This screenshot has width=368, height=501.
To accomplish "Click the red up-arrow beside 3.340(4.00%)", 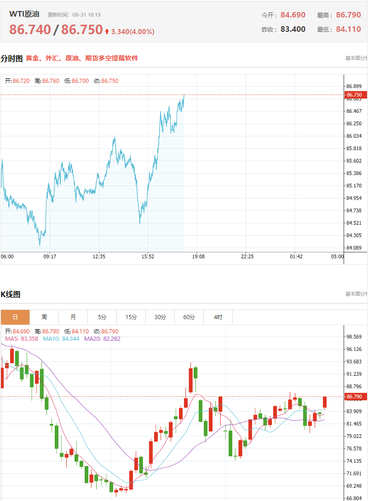I will tap(107, 31).
